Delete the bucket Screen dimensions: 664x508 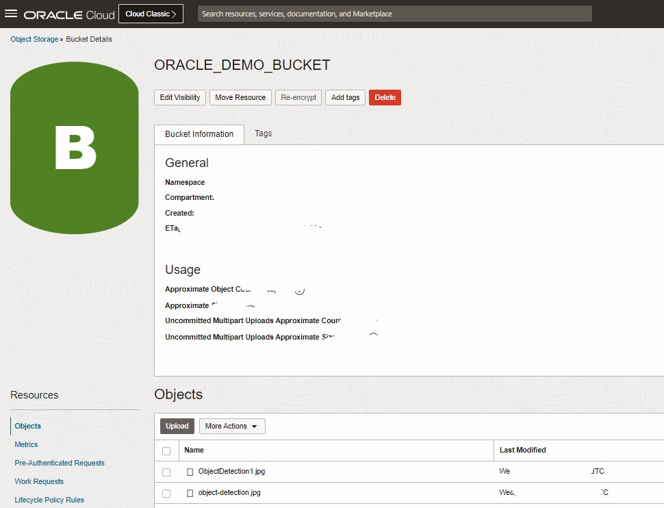[385, 97]
